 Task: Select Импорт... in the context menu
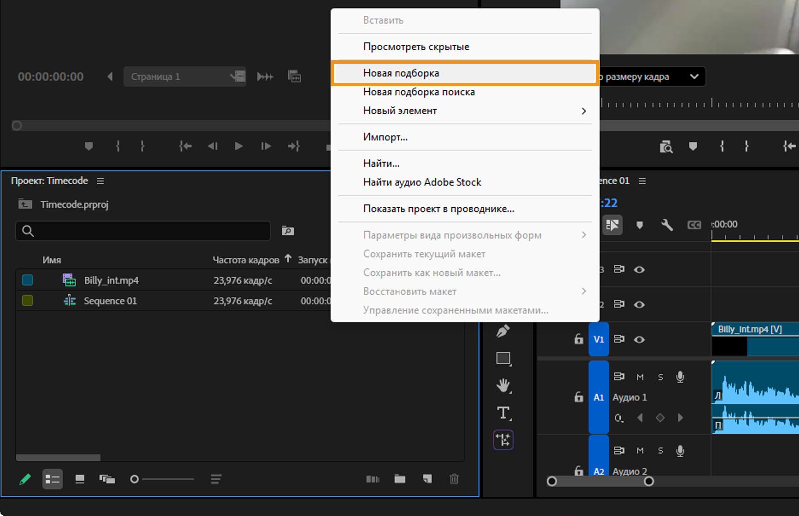click(385, 137)
